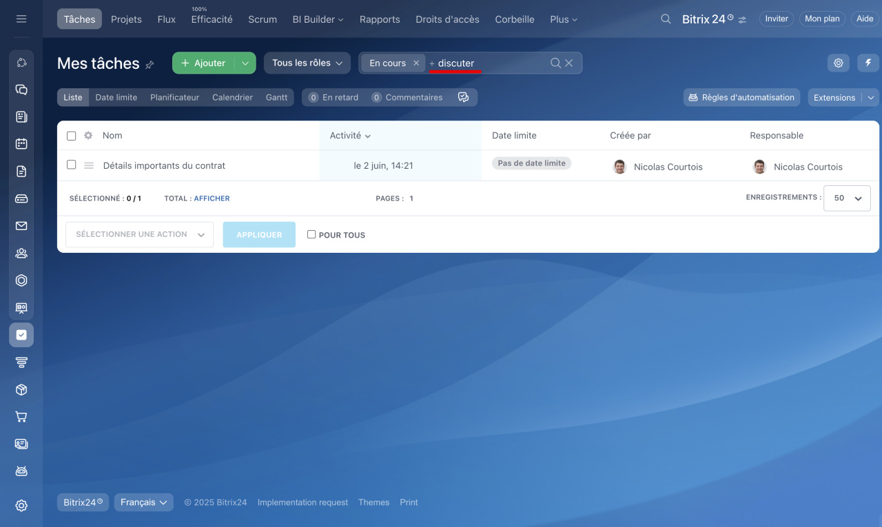
Task: Tick the select-all checkbox in table header
Action: click(71, 136)
